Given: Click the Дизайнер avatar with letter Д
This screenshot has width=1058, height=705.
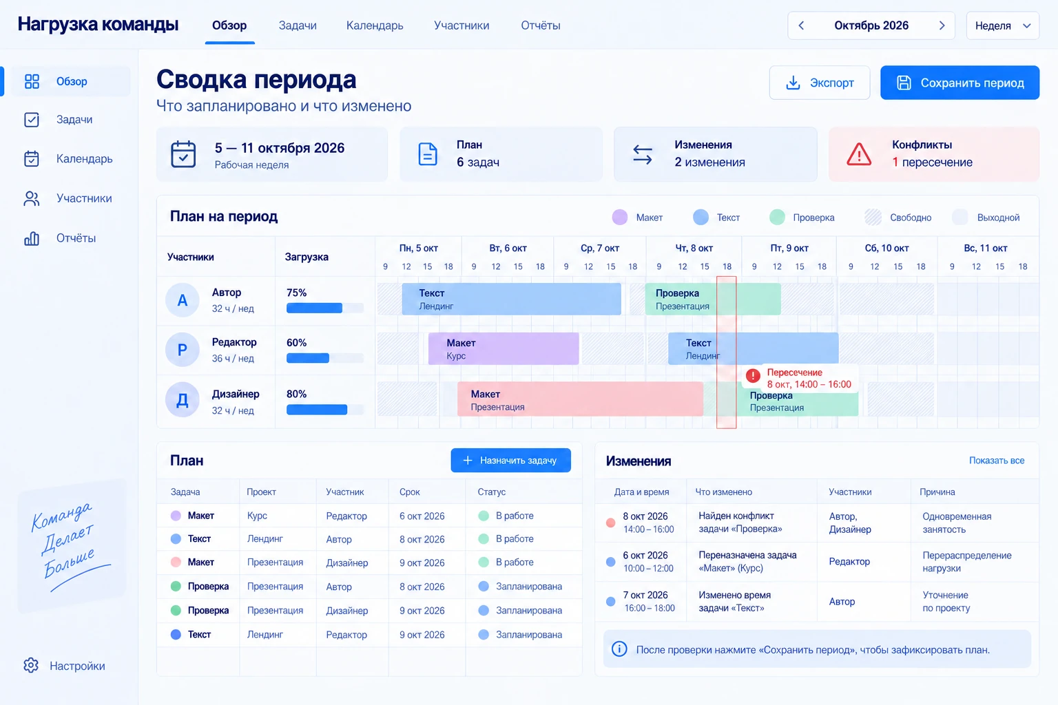Looking at the screenshot, I should tap(183, 400).
